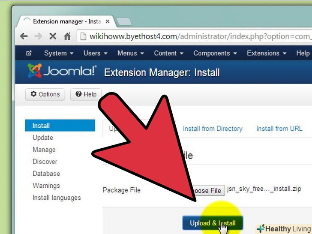The width and height of the screenshot is (312, 234).
Task: Open a new browser tab
Action: [x=124, y=21]
